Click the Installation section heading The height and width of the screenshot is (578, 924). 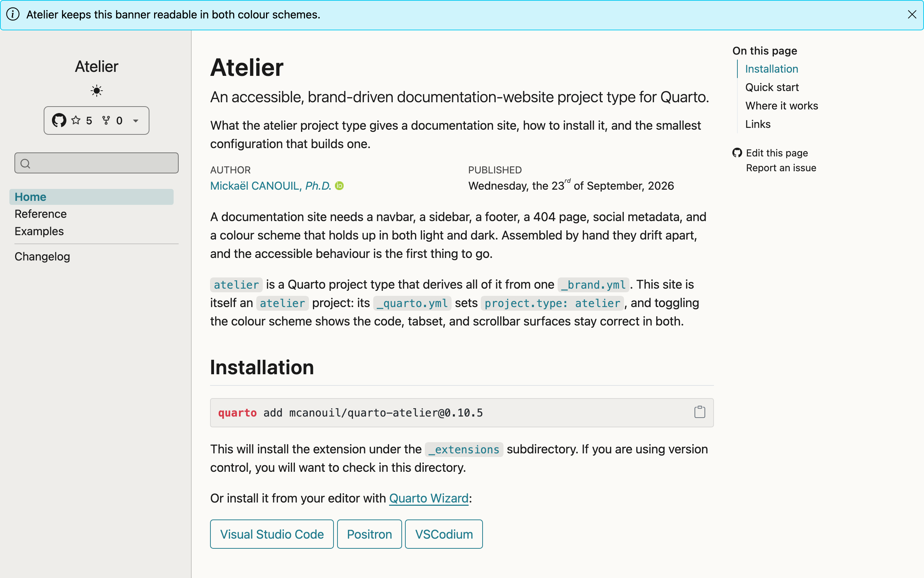(x=262, y=367)
